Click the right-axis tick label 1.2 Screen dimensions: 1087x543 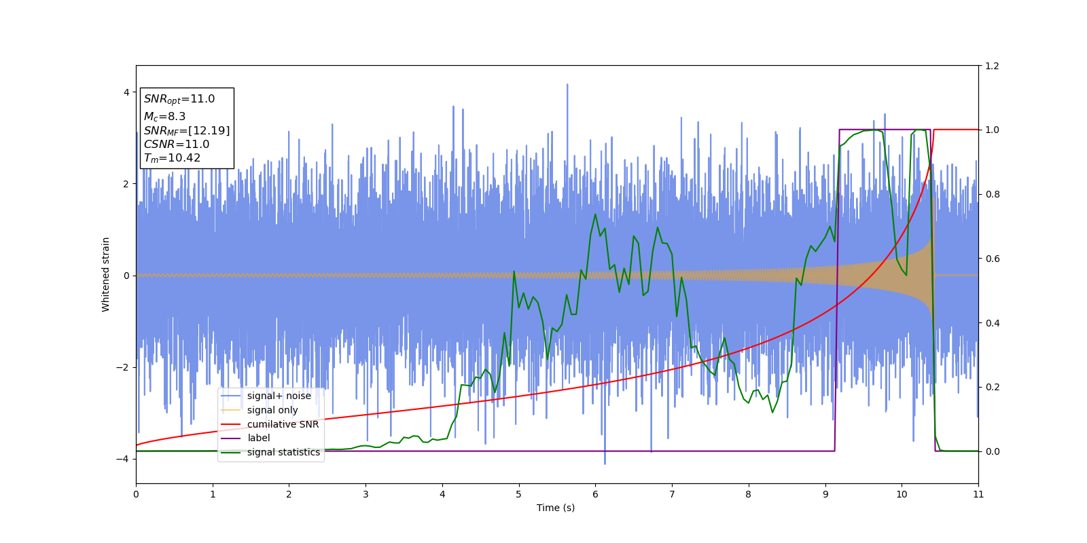point(992,66)
